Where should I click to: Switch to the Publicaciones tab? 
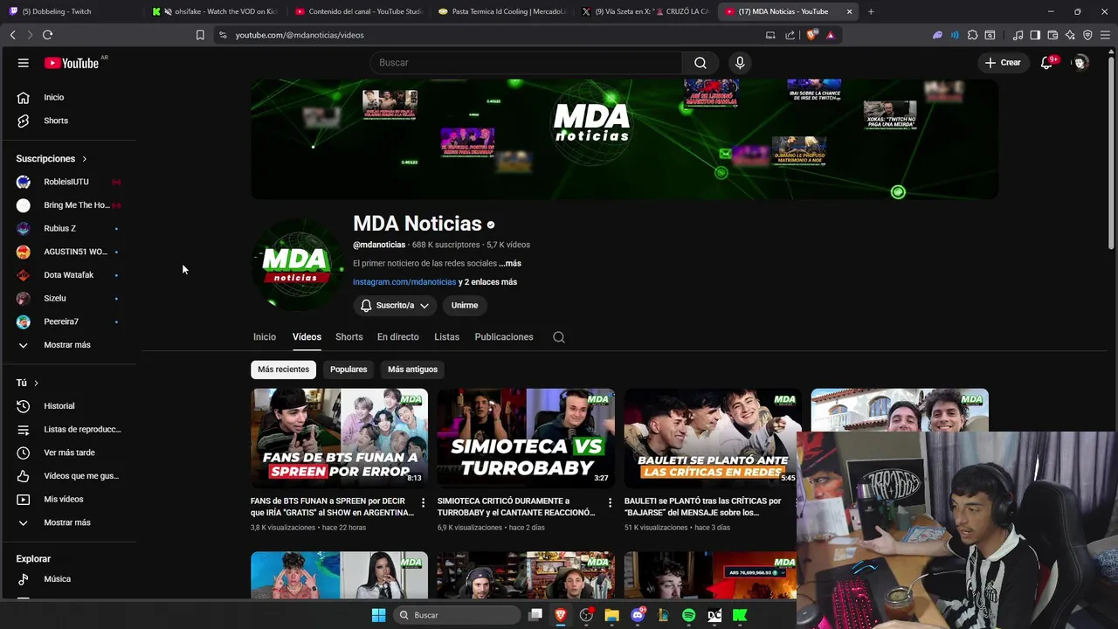point(504,337)
